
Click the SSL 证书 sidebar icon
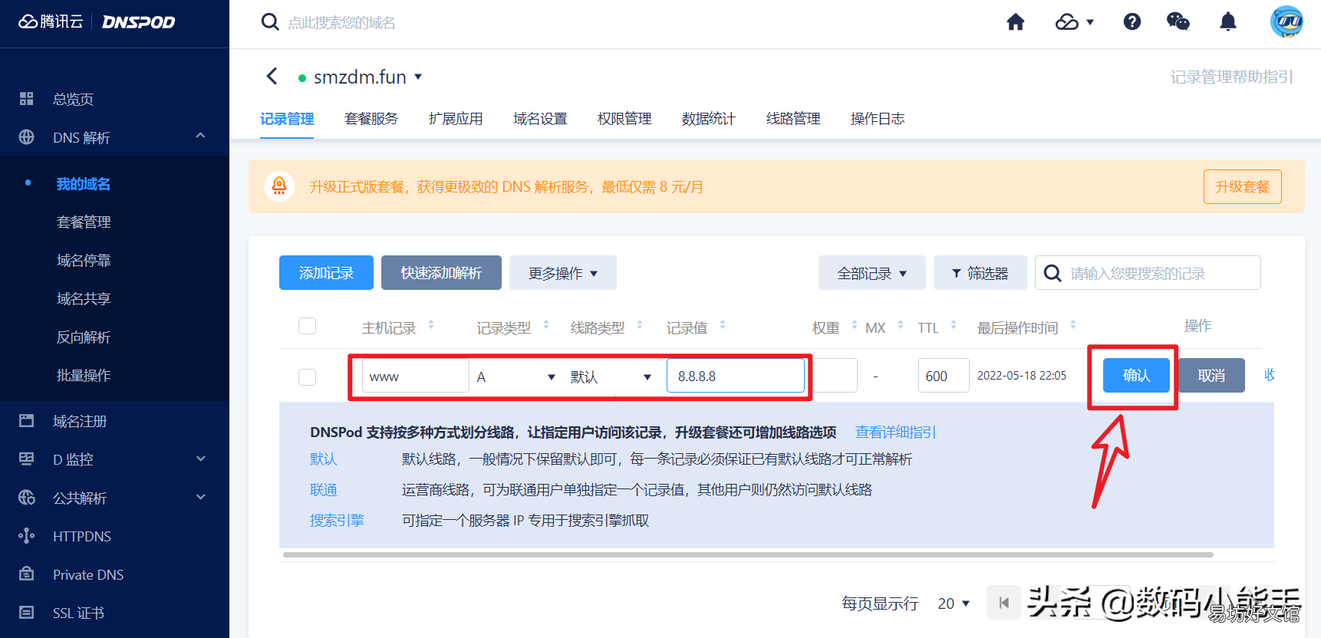[27, 613]
